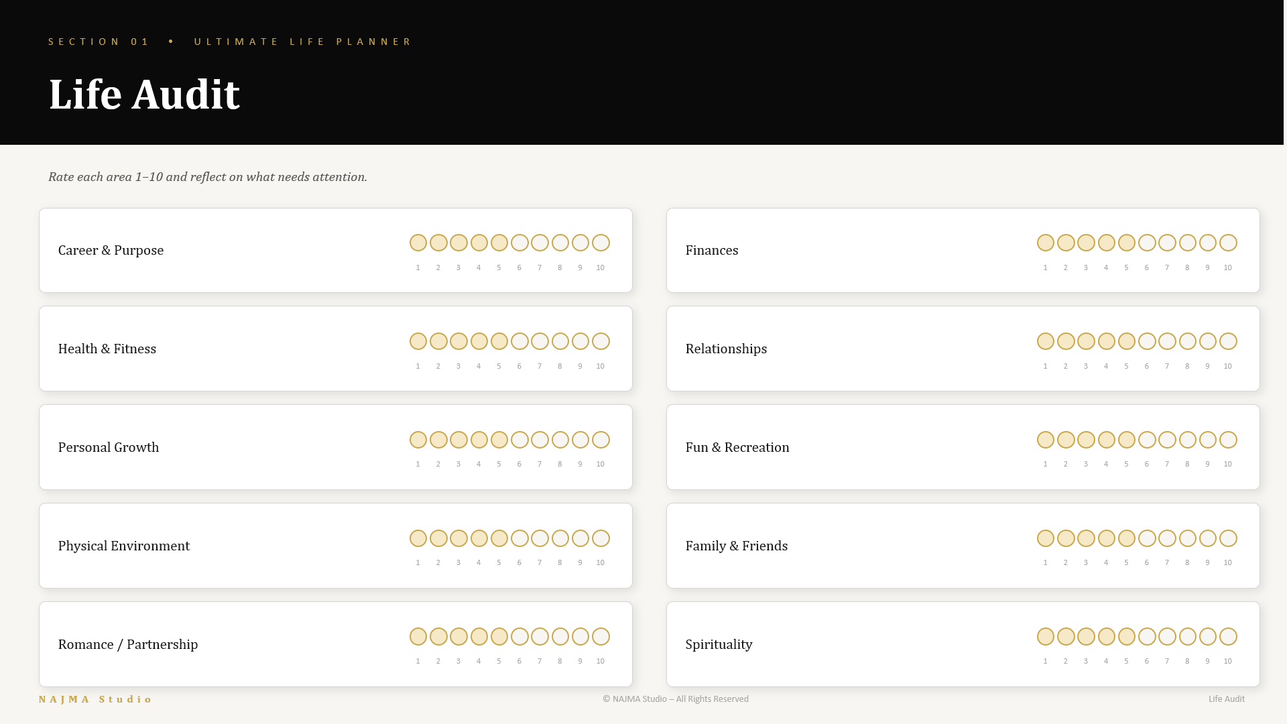
Task: Click the Life Audit page title
Action: point(144,94)
